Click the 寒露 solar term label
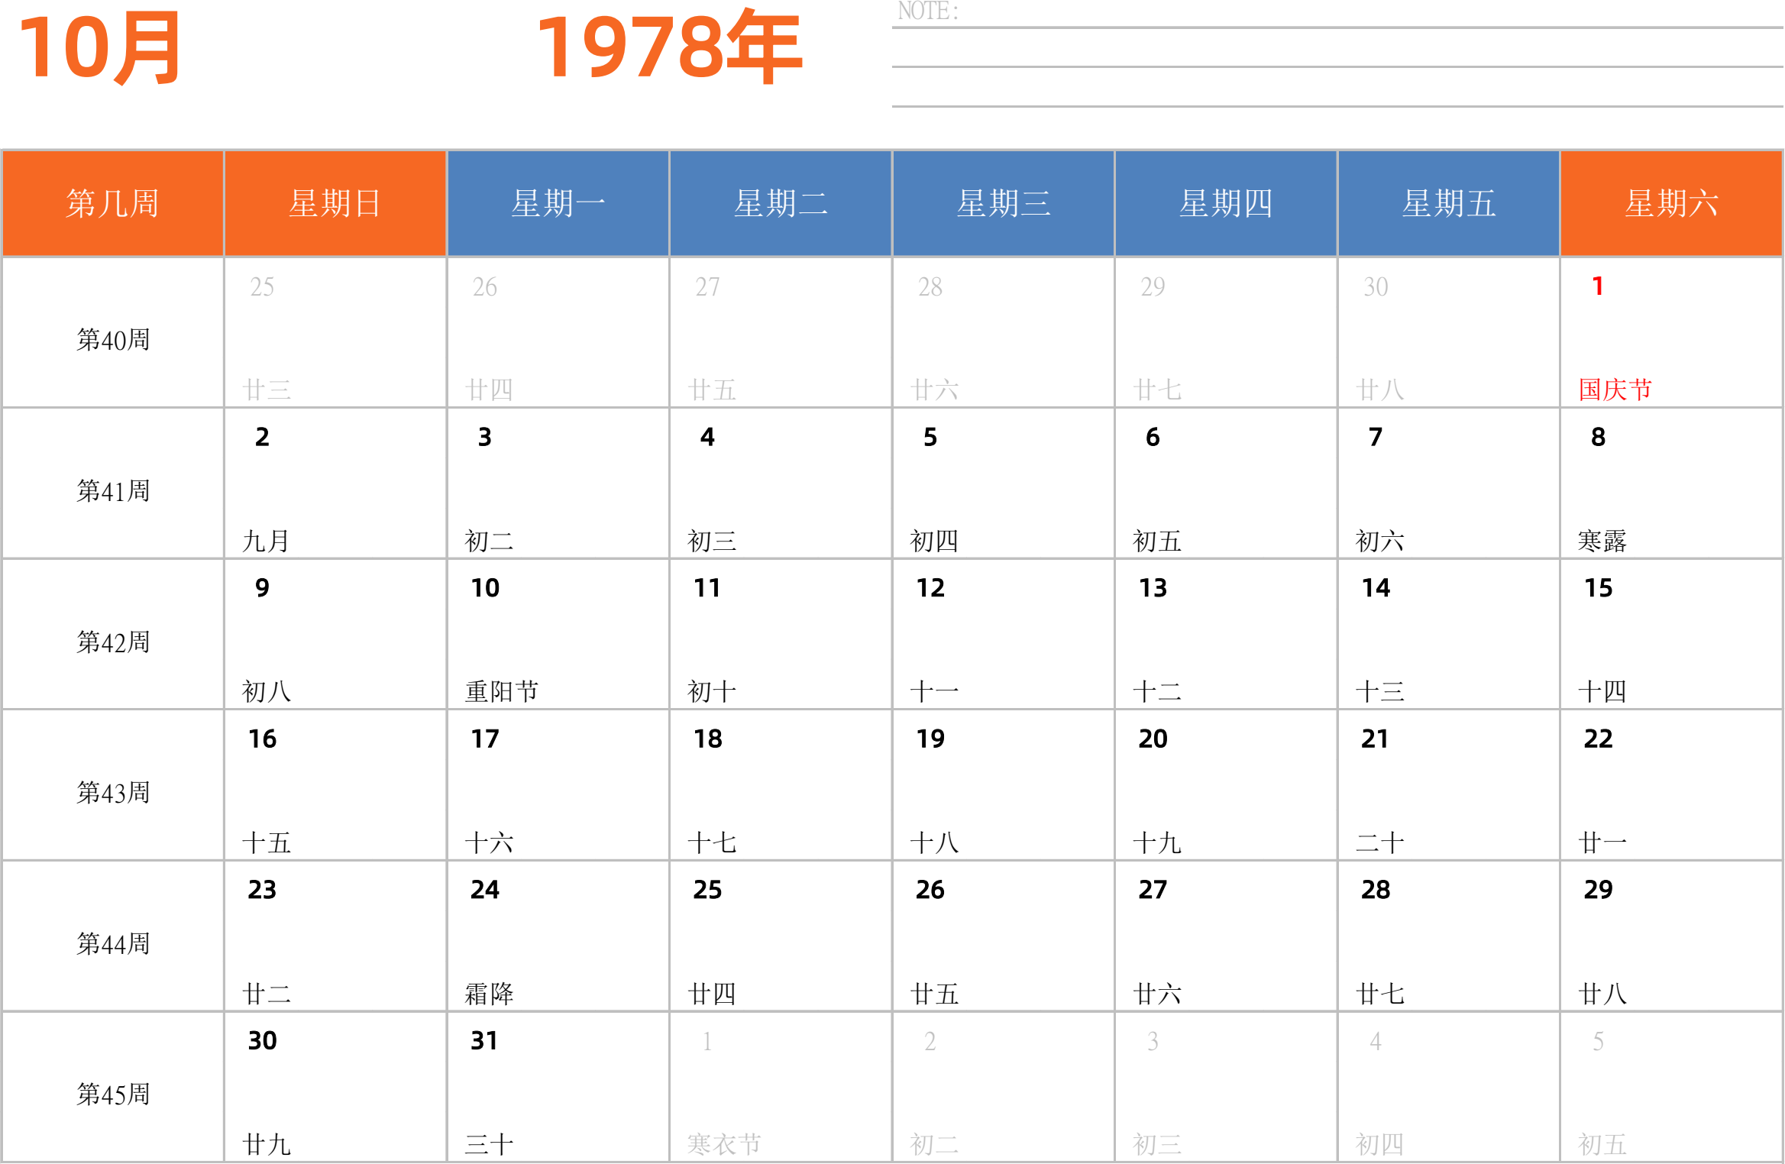 pos(1602,541)
